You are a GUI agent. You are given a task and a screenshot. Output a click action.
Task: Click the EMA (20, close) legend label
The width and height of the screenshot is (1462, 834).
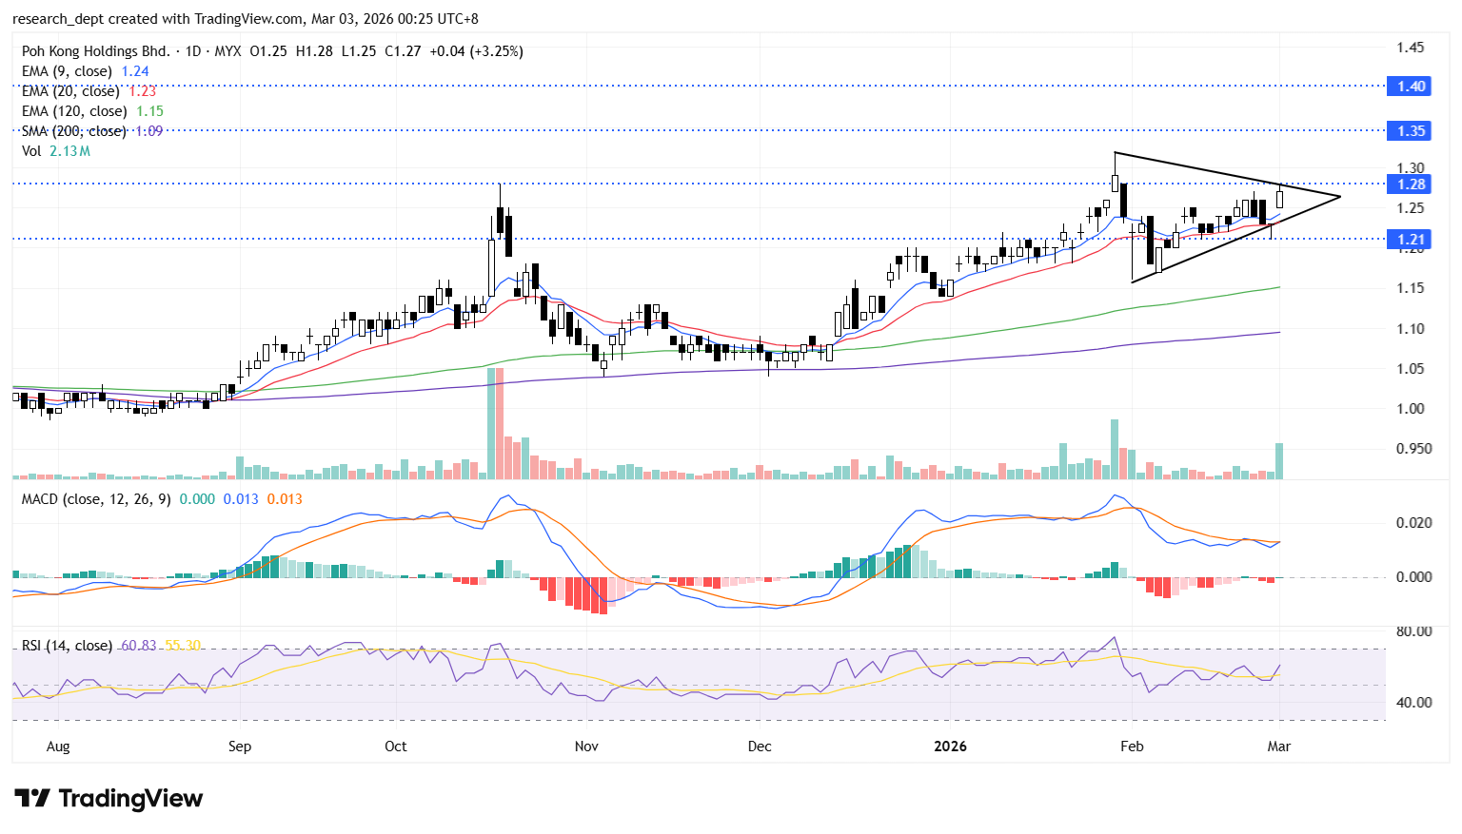pos(70,91)
